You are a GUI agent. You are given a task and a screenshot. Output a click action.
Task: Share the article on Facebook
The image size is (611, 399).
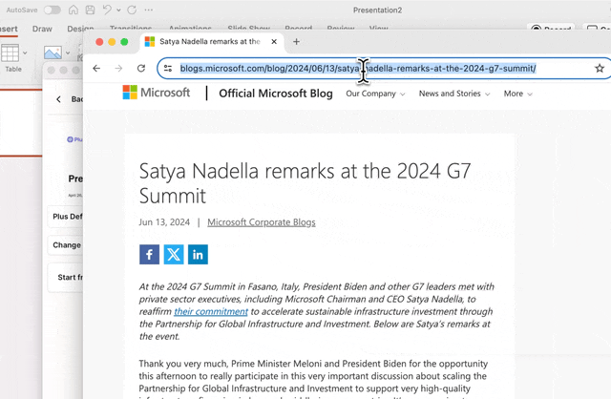pyautogui.click(x=149, y=254)
